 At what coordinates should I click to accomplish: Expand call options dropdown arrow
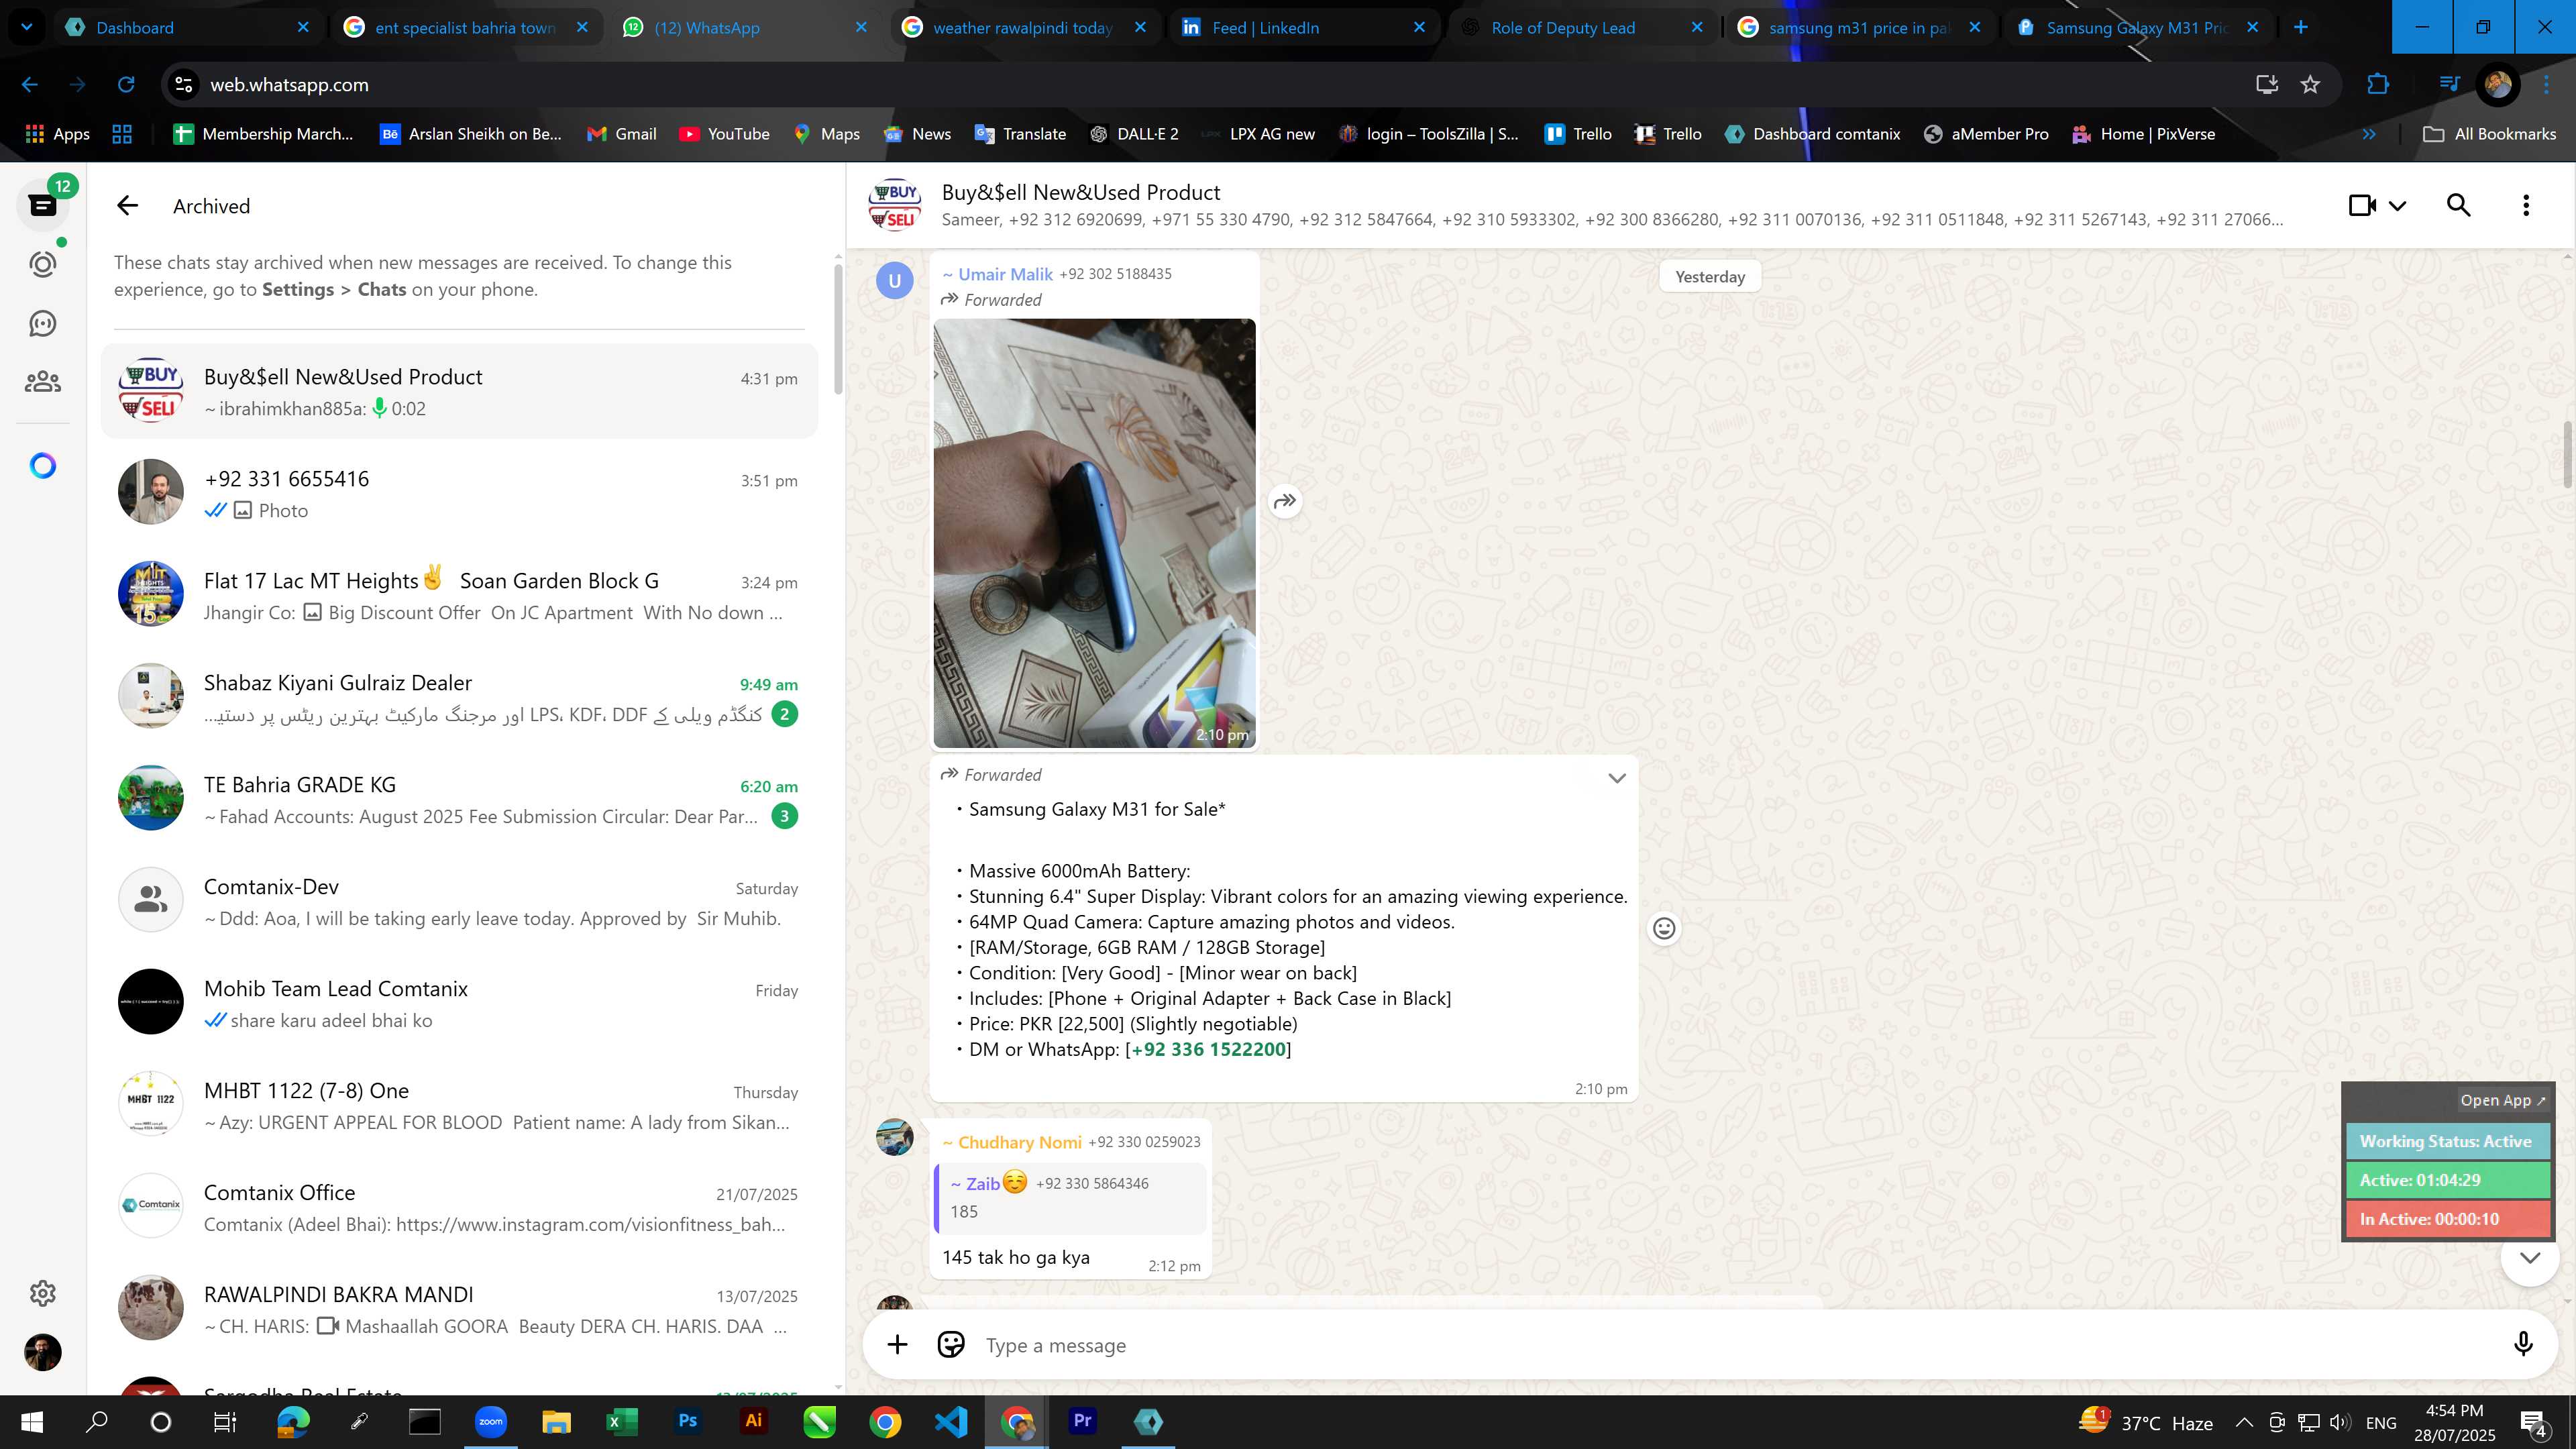pos(2398,206)
